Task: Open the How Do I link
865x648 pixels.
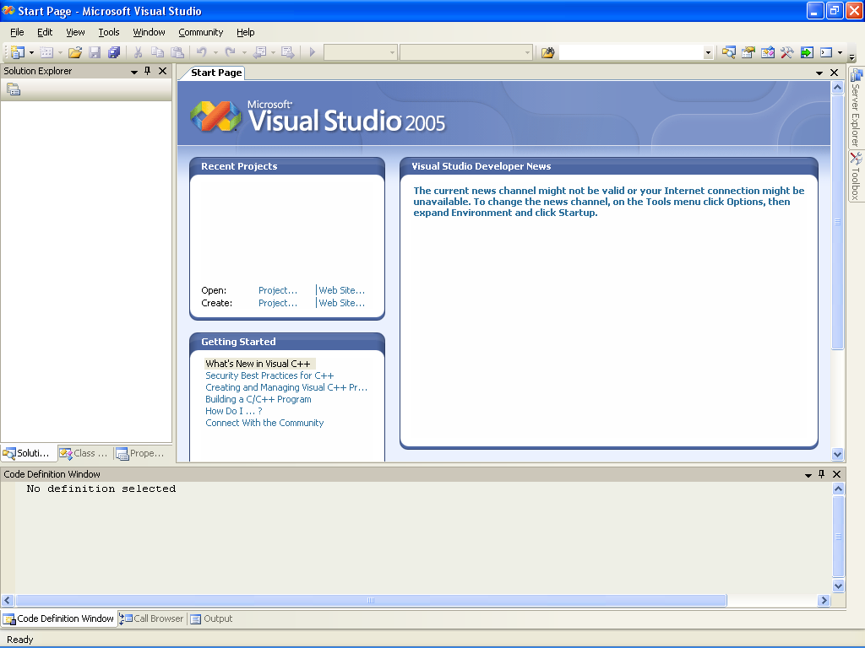Action: point(233,411)
